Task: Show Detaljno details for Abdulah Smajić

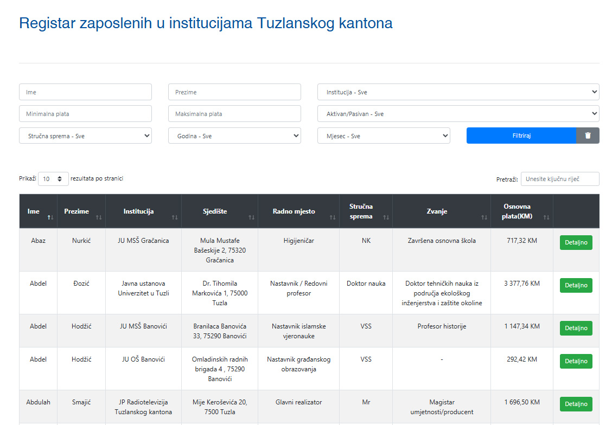Action: (x=576, y=404)
